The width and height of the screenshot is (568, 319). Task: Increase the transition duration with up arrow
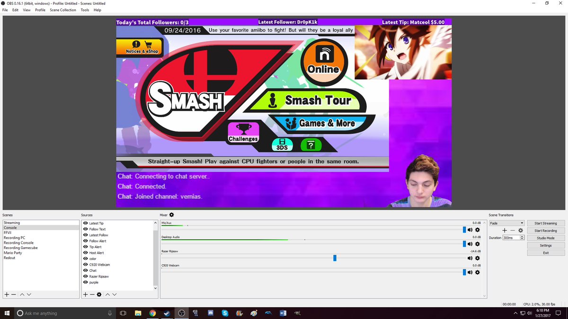tap(522, 236)
